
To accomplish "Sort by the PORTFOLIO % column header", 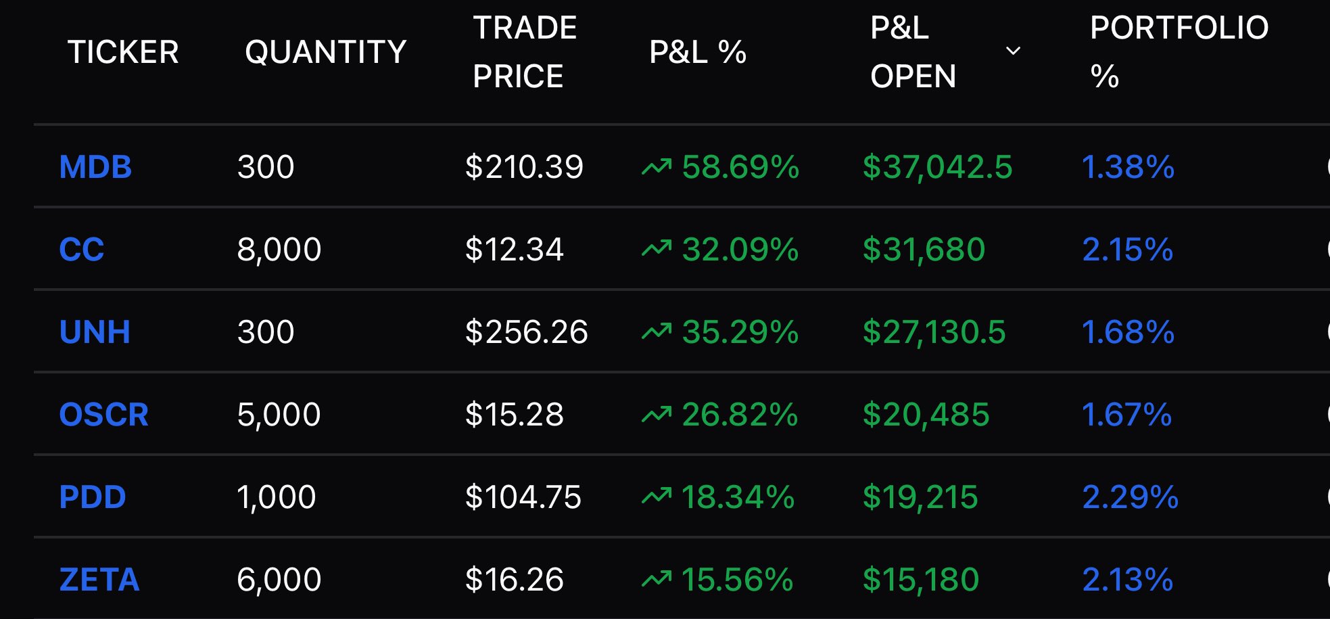I will pyautogui.click(x=1179, y=52).
